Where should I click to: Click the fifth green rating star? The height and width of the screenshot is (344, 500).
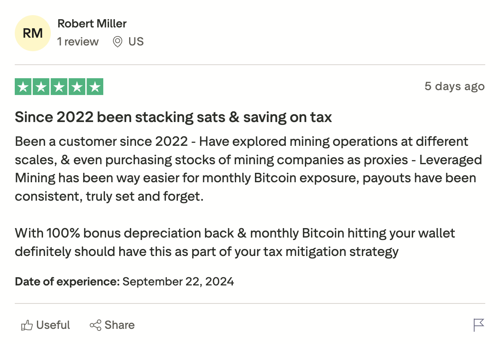point(95,87)
